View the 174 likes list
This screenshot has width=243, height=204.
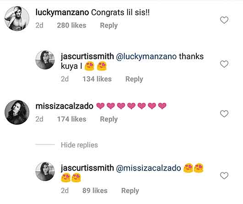click(x=71, y=119)
